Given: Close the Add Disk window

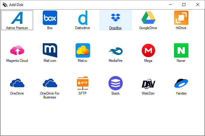Looking at the screenshot, I should point(198,5).
